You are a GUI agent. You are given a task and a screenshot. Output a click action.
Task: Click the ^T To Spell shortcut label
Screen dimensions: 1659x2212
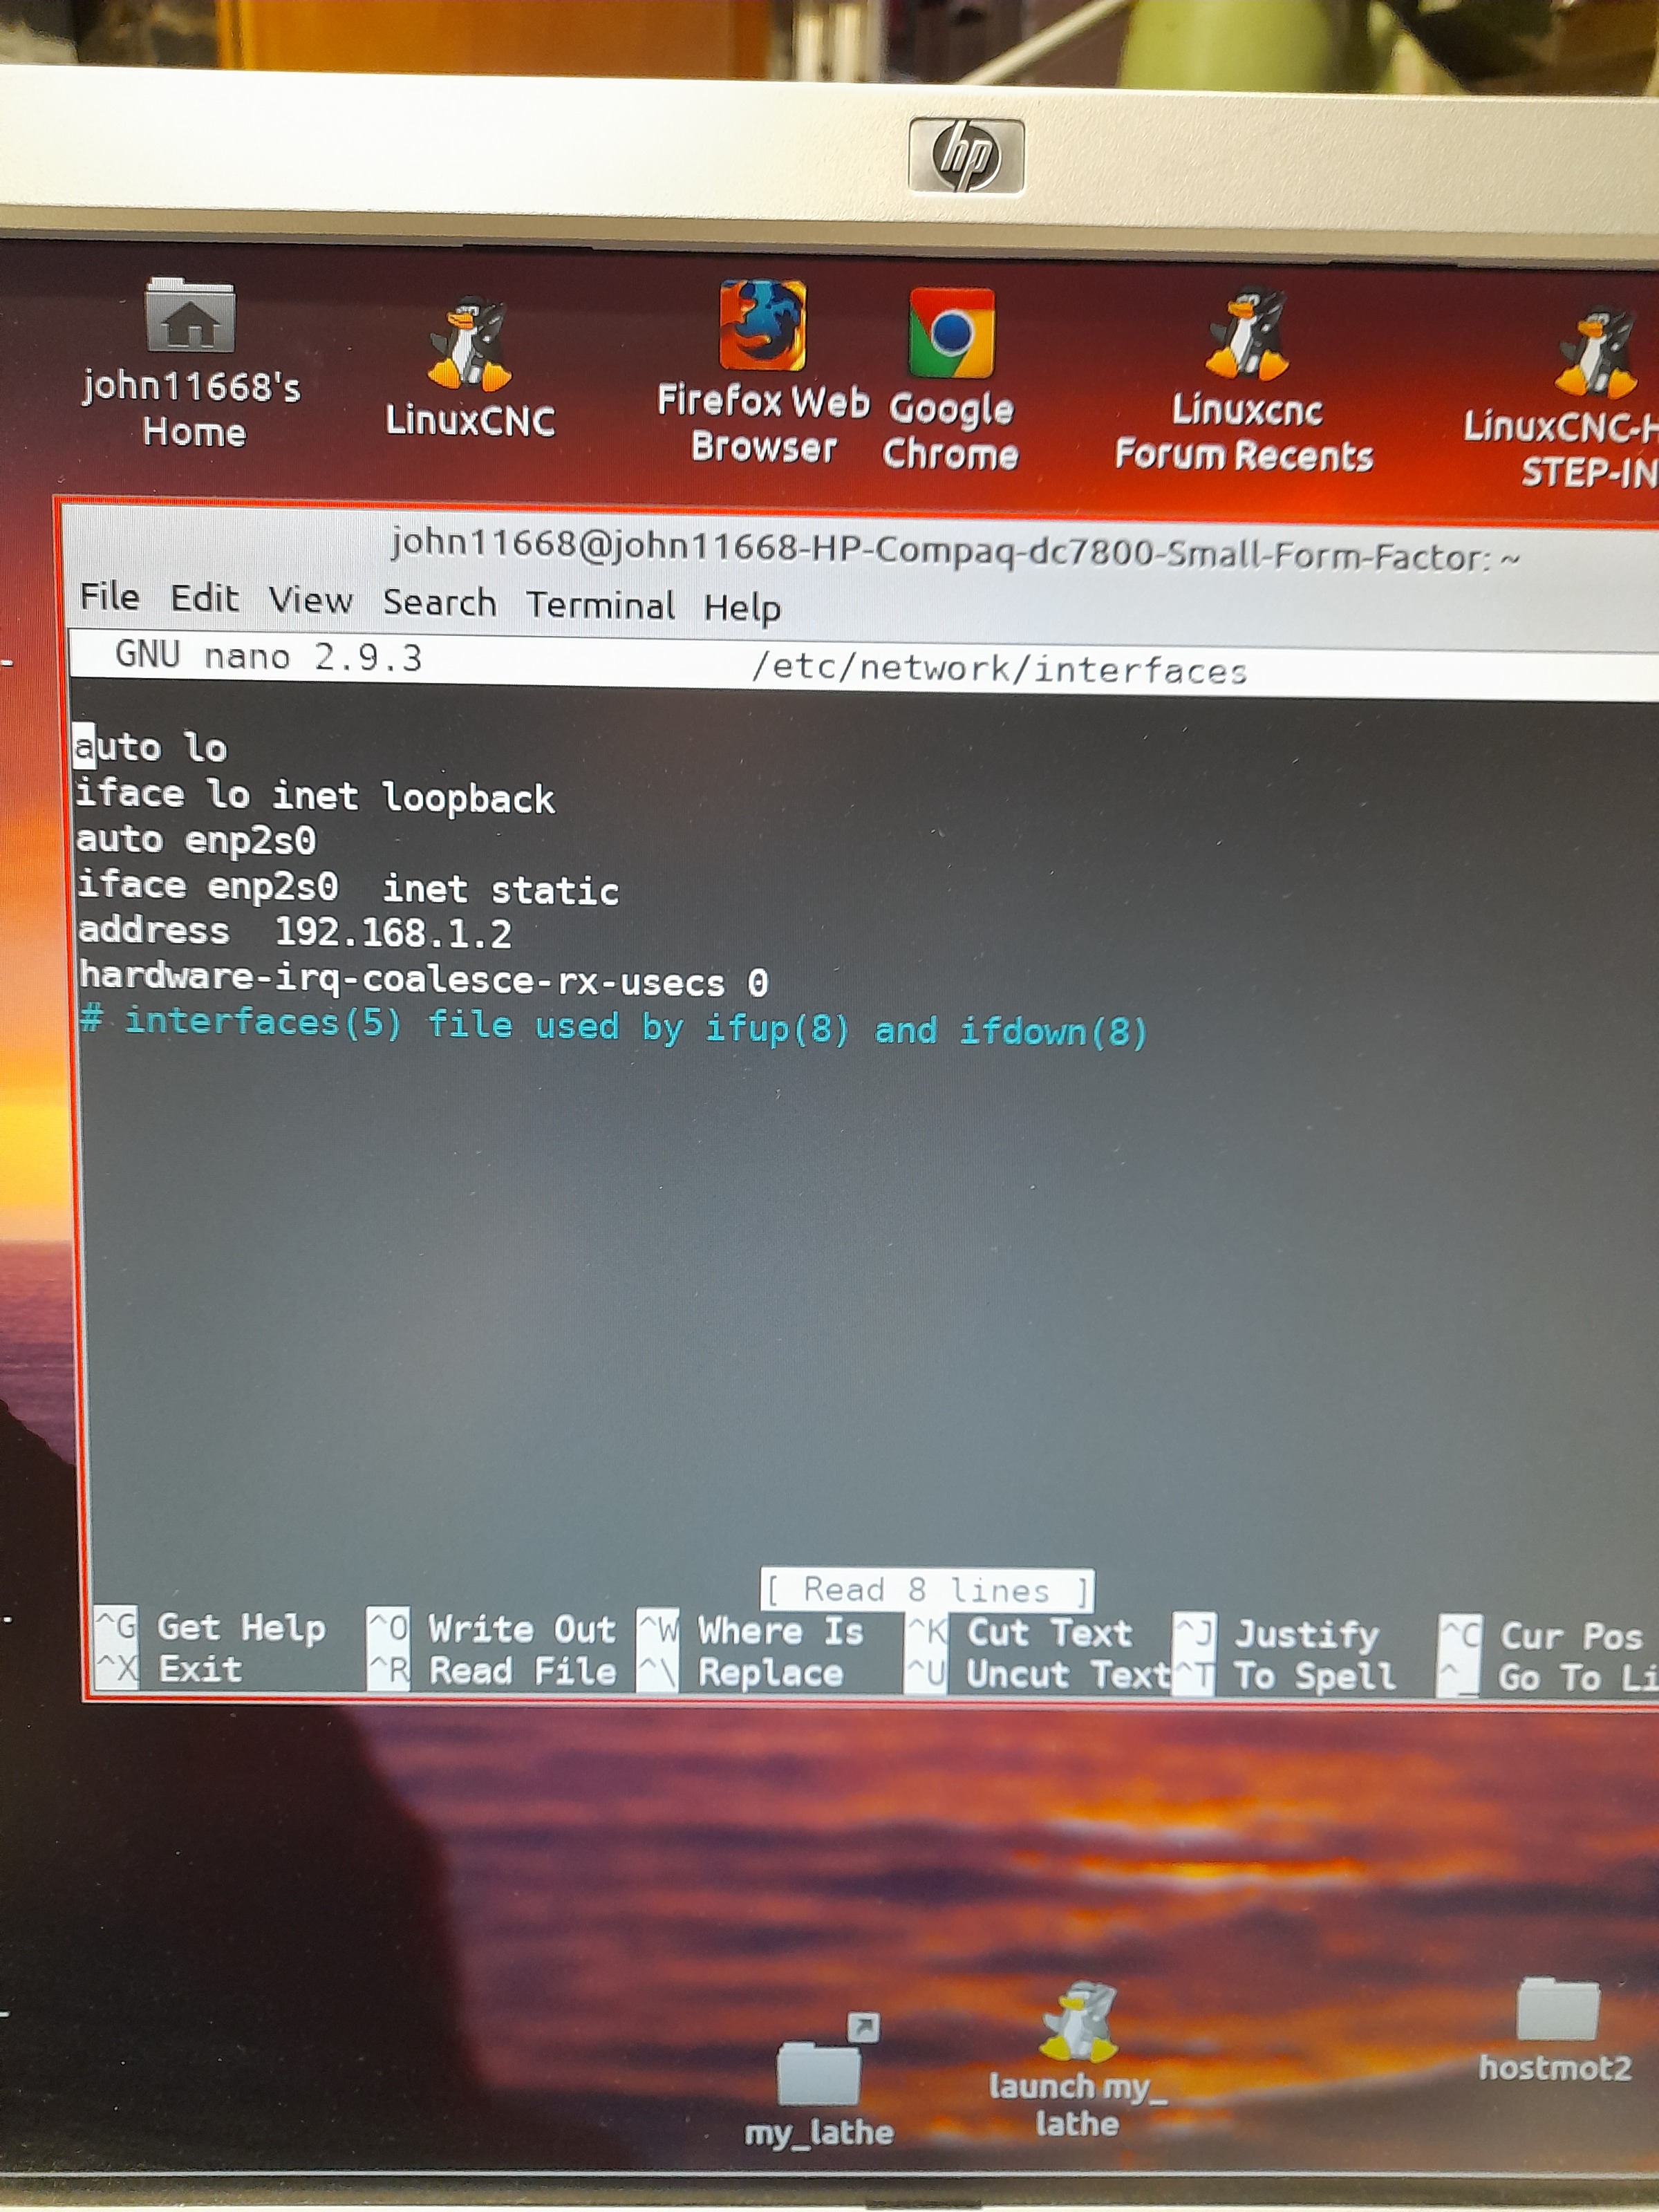[1284, 1677]
